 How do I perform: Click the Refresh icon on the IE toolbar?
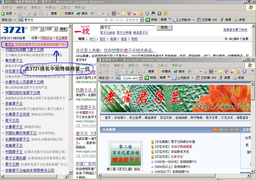(x=35, y=13)
